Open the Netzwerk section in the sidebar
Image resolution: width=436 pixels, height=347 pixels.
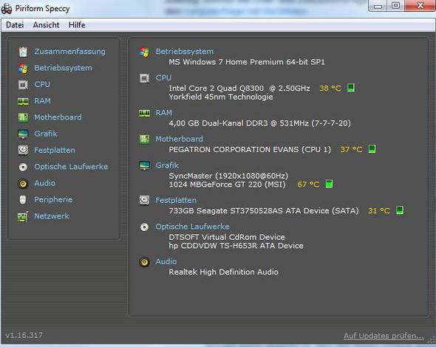coord(52,216)
